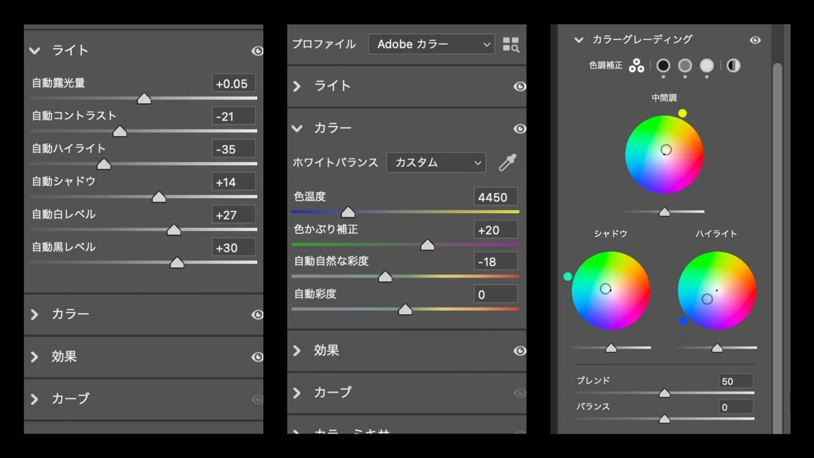Expand the 効果 section in the middle panel
This screenshot has width=814, height=458.
click(x=296, y=351)
